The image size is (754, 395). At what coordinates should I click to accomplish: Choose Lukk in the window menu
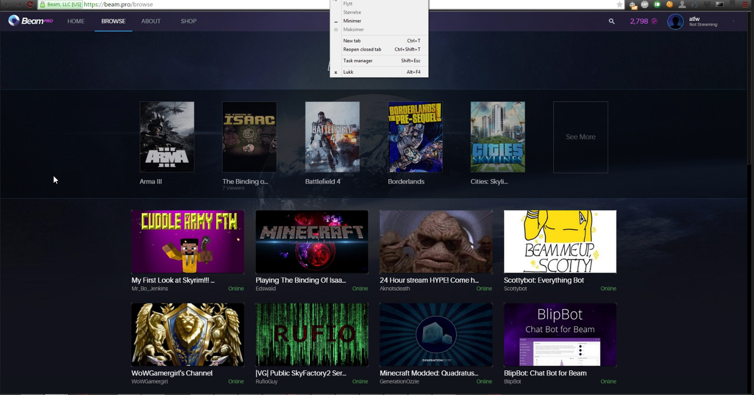[x=380, y=72]
